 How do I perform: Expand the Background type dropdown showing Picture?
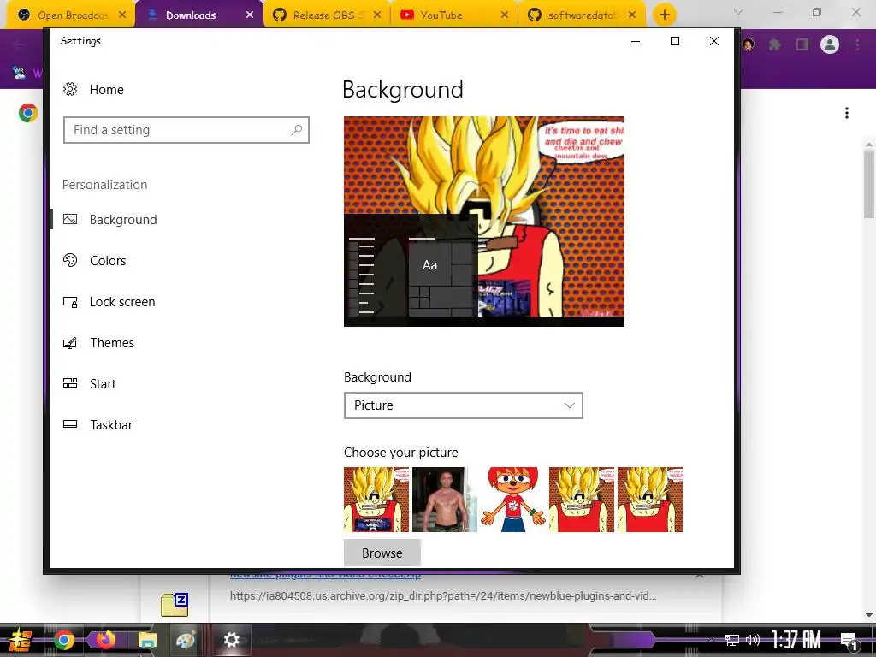(463, 405)
